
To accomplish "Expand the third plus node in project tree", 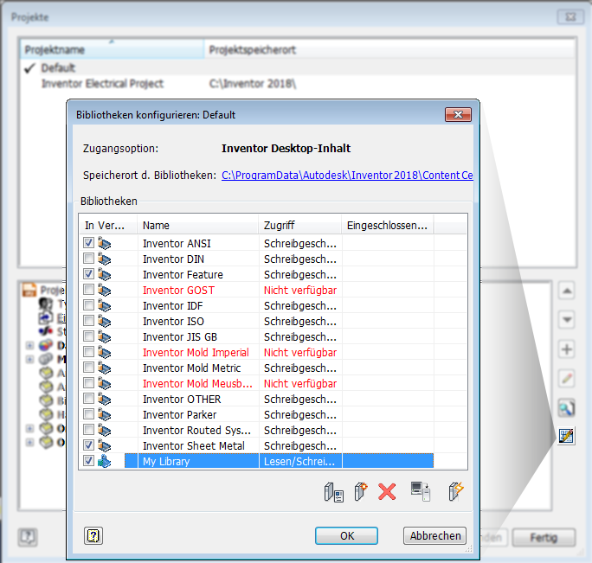I will (29, 428).
